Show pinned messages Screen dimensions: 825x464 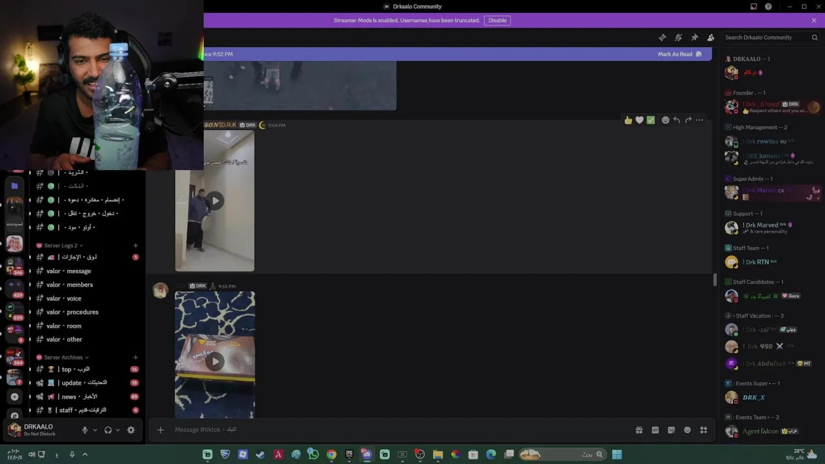[x=694, y=37]
